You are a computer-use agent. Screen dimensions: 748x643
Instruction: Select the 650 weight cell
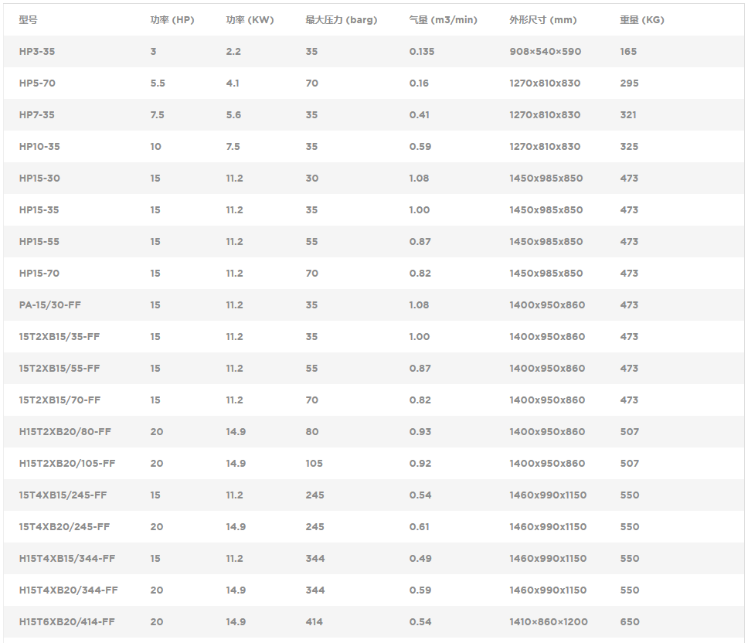pyautogui.click(x=629, y=622)
